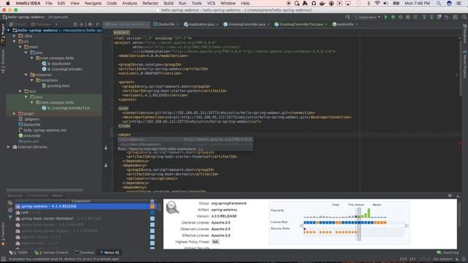Open the Nexus IQ tool window tab
The height and width of the screenshot is (263, 468).
pyautogui.click(x=110, y=253)
